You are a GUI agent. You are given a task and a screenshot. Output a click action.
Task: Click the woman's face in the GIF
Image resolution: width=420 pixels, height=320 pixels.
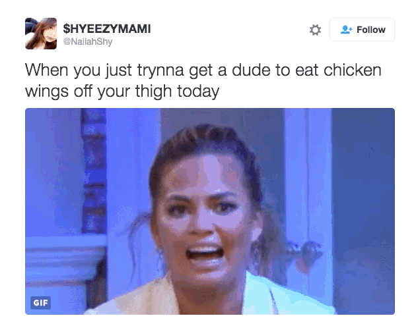pos(203,214)
